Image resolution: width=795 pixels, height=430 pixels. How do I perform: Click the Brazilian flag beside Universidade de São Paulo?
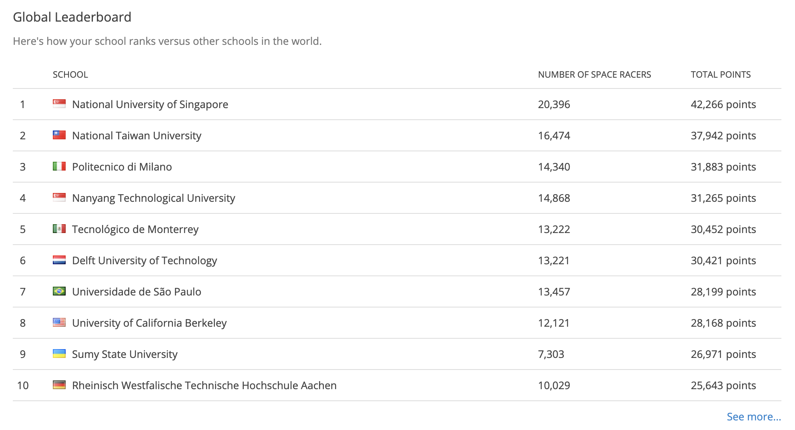[x=59, y=291]
